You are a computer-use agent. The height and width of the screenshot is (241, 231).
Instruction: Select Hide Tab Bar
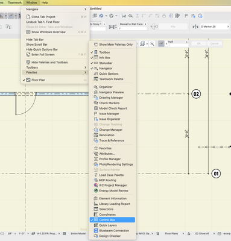(55, 40)
